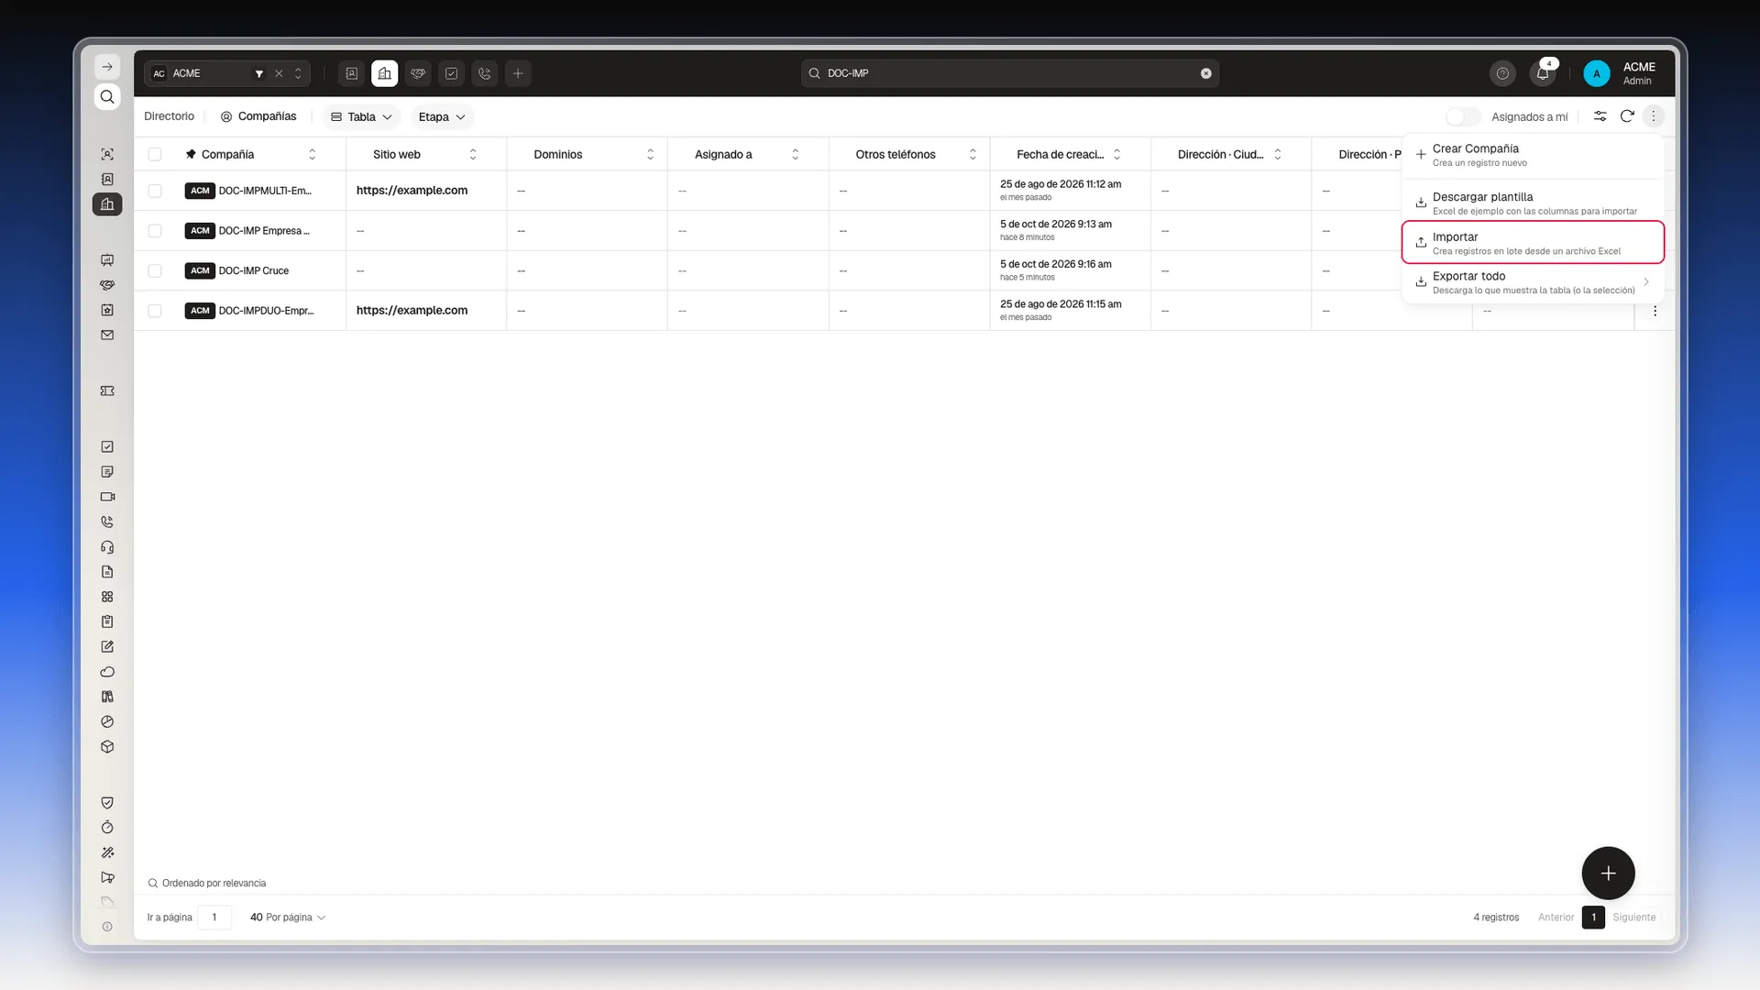This screenshot has width=1760, height=990.
Task: Open the help question mark icon
Action: point(1502,73)
